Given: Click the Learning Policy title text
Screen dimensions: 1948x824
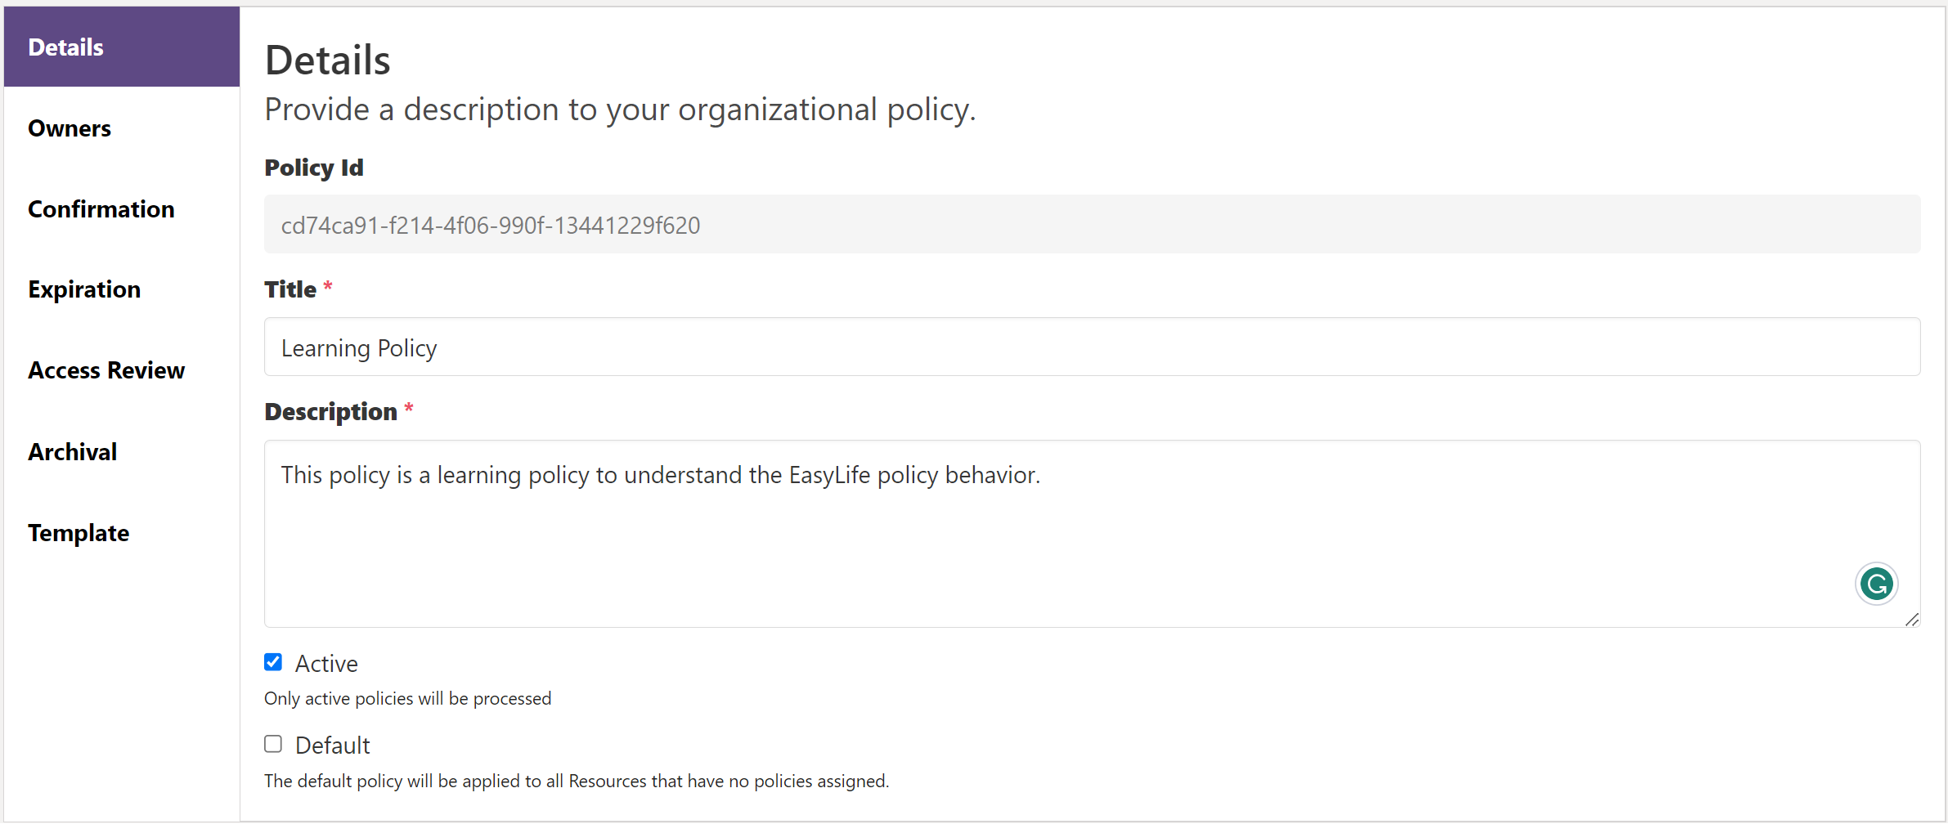Looking at the screenshot, I should 357,347.
